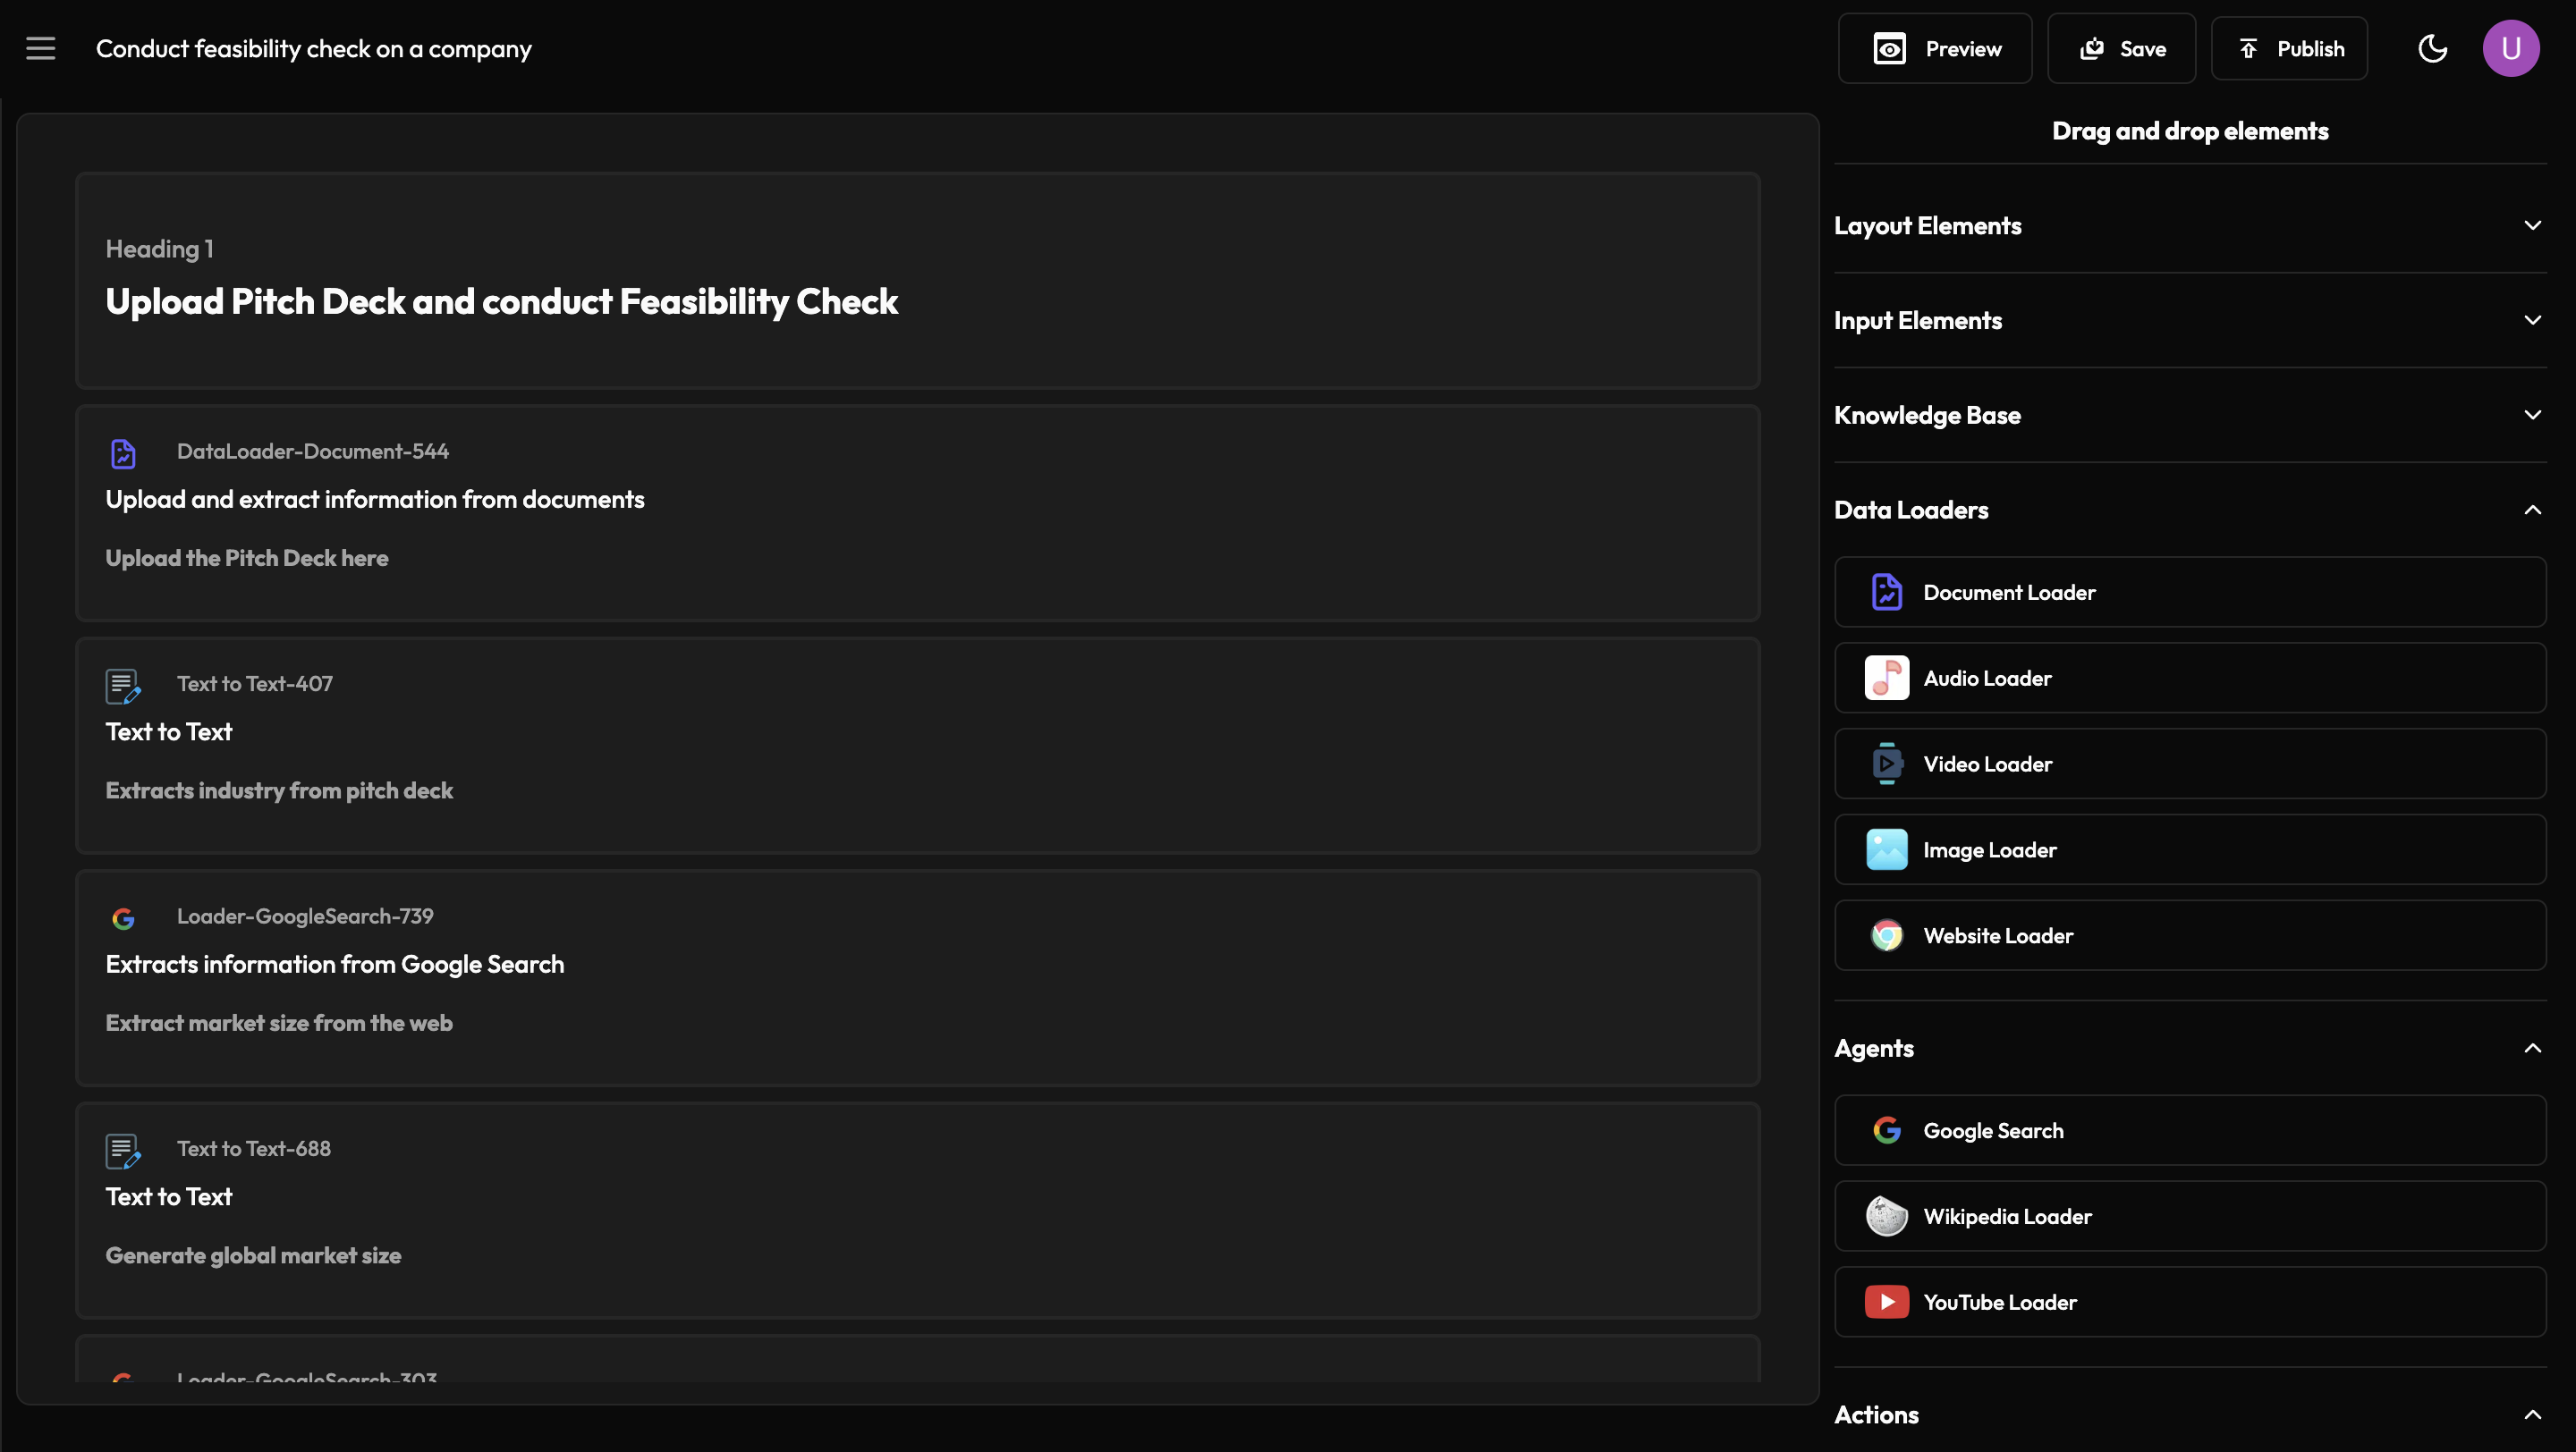Click the Video Loader play icon

pos(1886,764)
